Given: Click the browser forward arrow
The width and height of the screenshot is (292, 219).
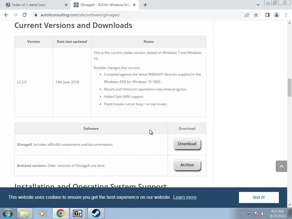Looking at the screenshot, I should click(15, 15).
